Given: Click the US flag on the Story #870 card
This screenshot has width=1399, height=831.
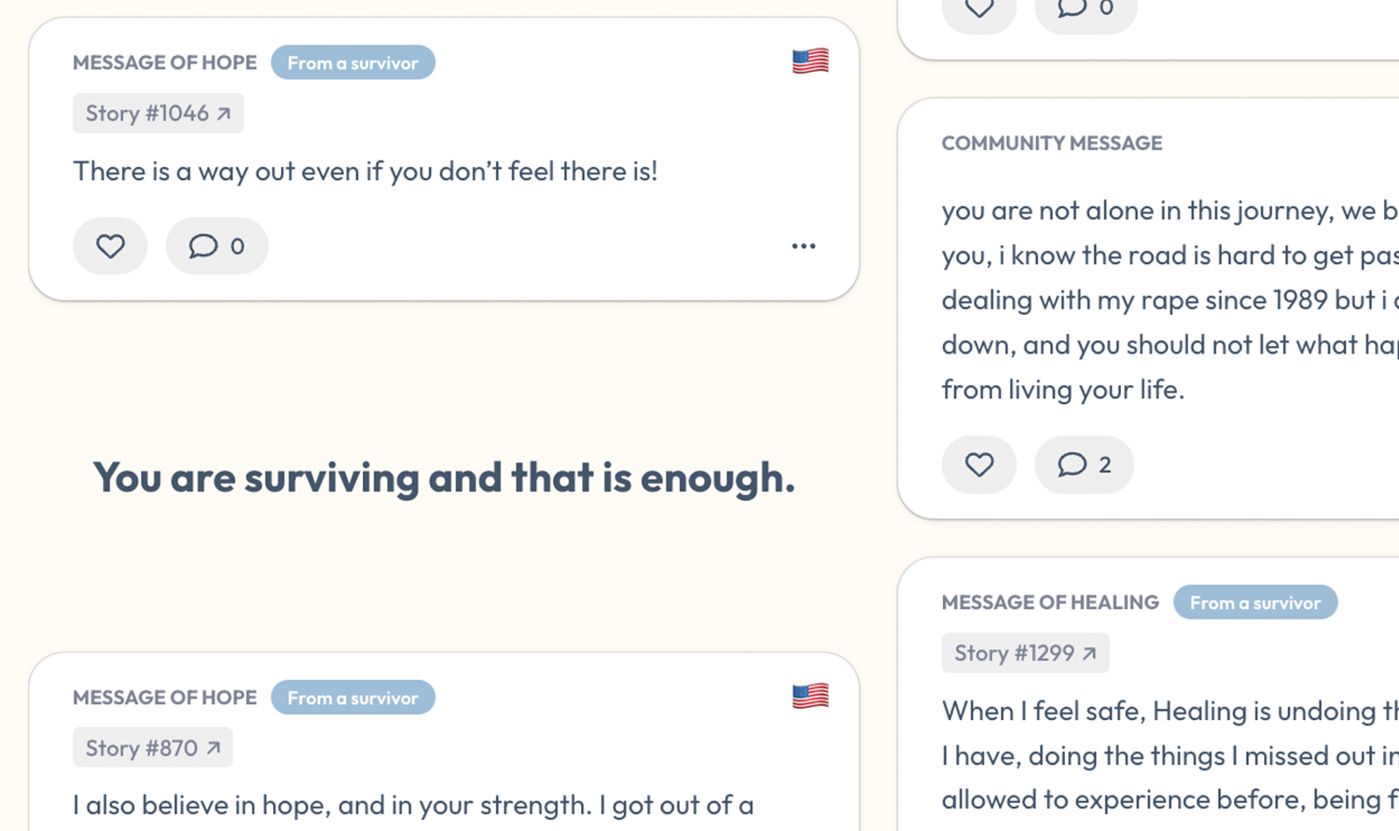Looking at the screenshot, I should click(810, 696).
